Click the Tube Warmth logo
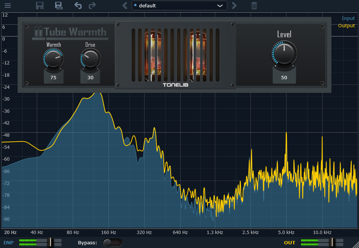The width and height of the screenshot is (359, 248). pos(70,33)
